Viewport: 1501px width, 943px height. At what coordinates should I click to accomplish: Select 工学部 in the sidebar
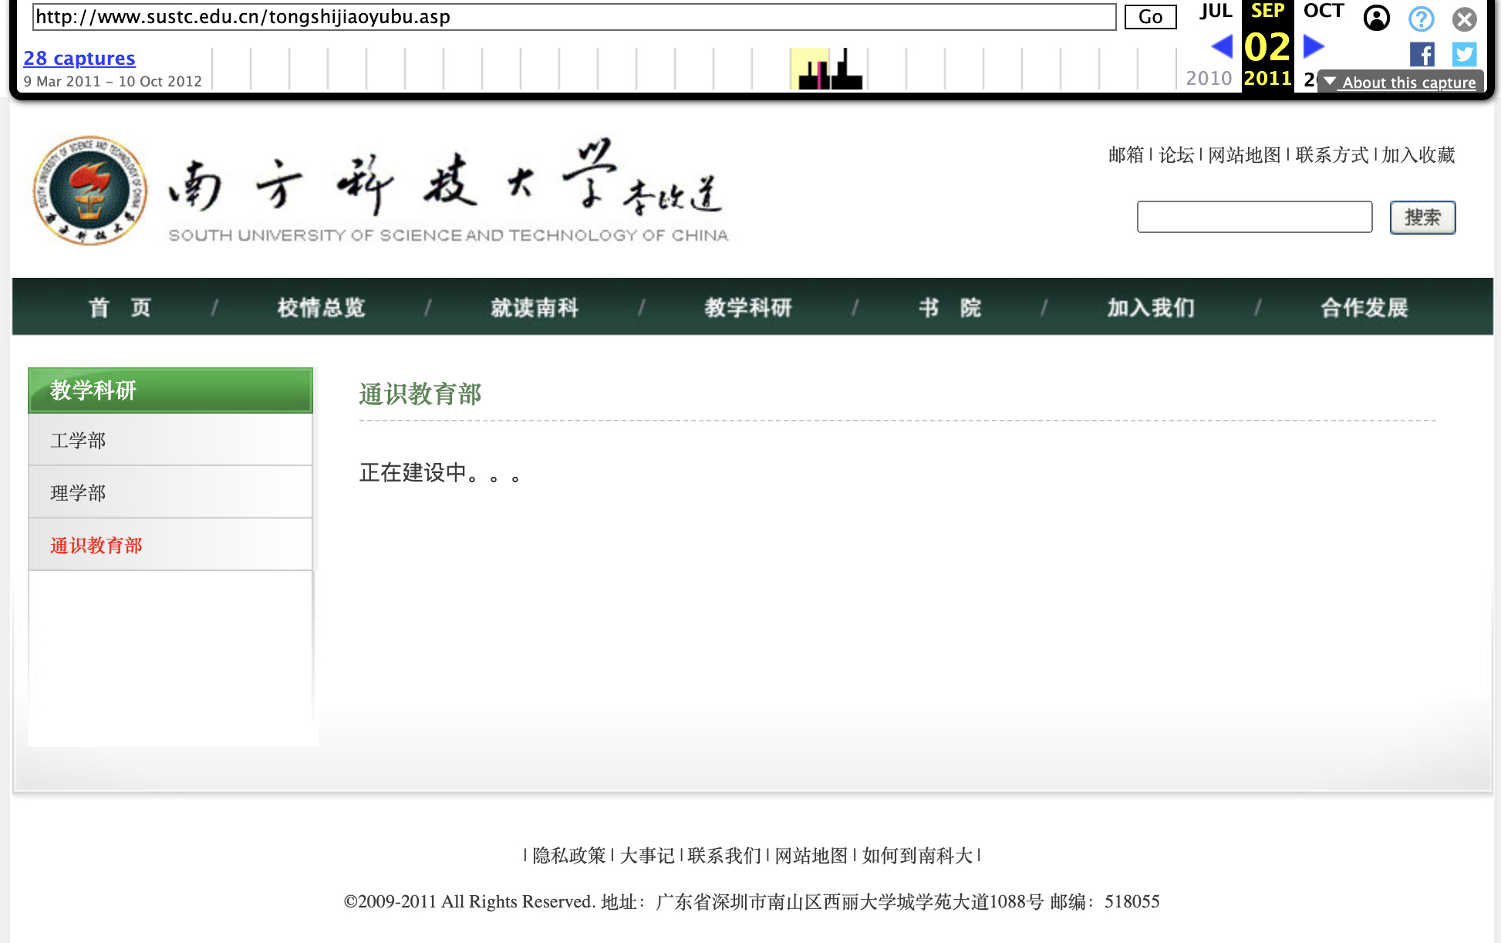click(77, 440)
